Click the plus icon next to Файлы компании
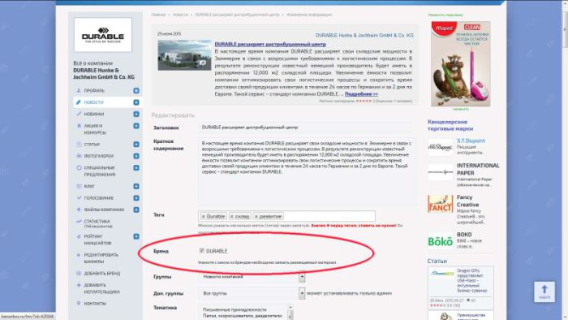 pos(136,210)
